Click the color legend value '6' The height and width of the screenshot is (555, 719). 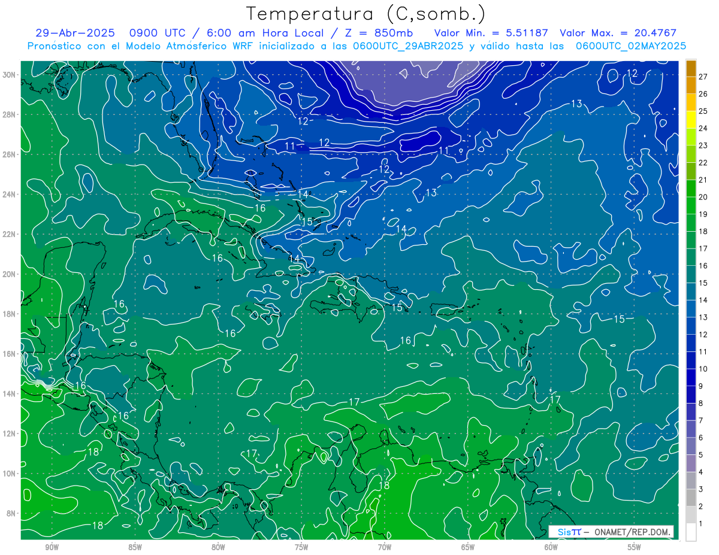(701, 438)
